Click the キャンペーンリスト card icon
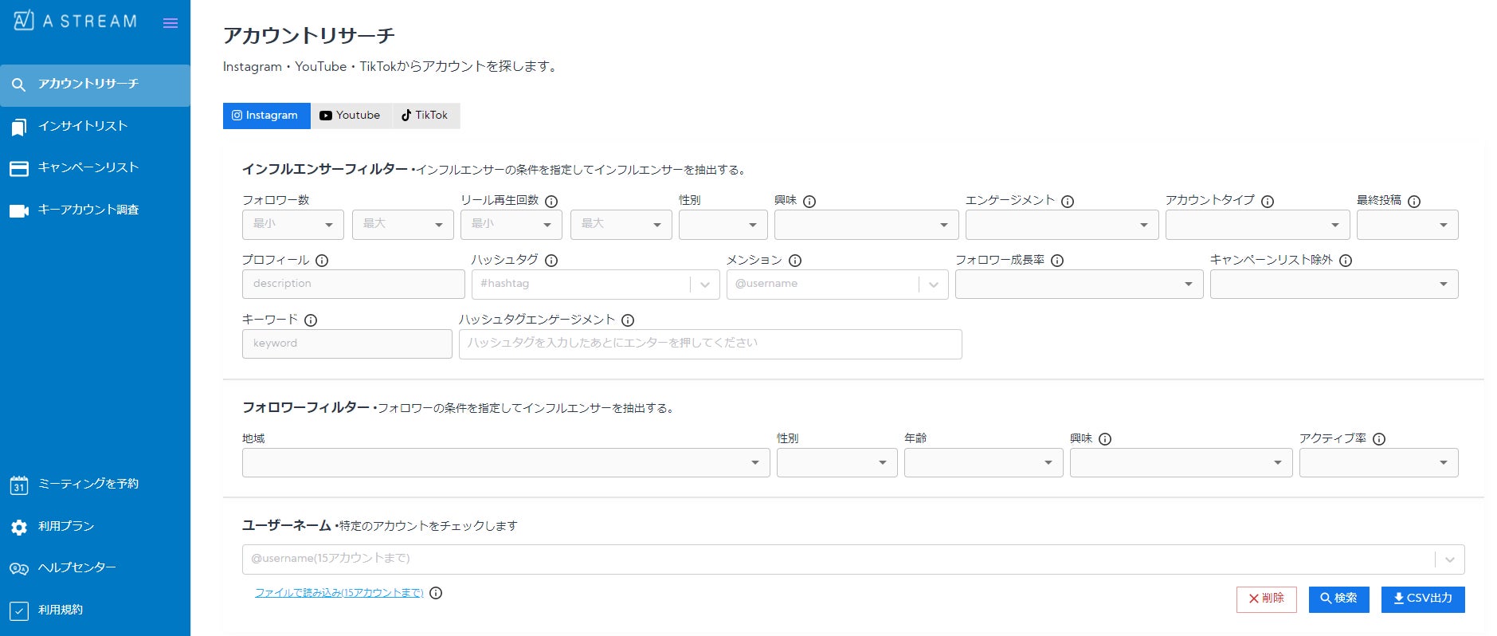 (19, 168)
